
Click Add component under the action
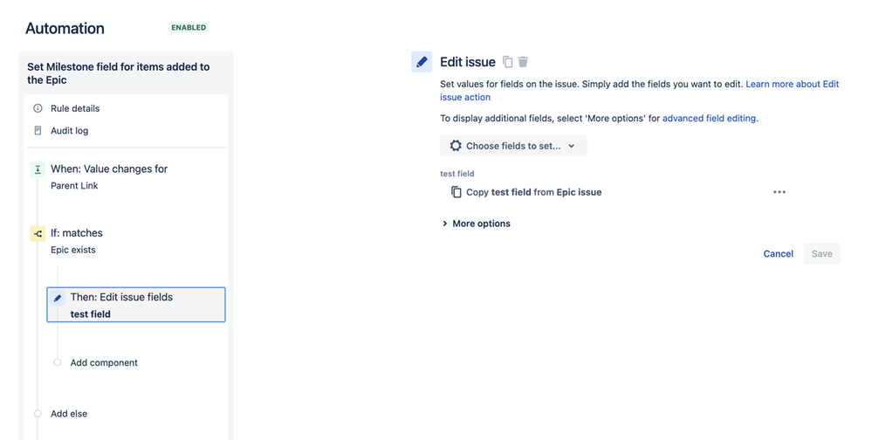click(x=104, y=362)
